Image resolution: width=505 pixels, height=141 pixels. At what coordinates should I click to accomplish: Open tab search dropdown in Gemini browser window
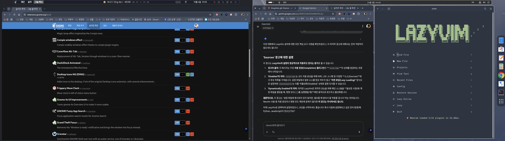[x=264, y=8]
